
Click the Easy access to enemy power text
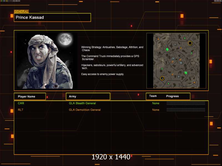(x=103, y=74)
